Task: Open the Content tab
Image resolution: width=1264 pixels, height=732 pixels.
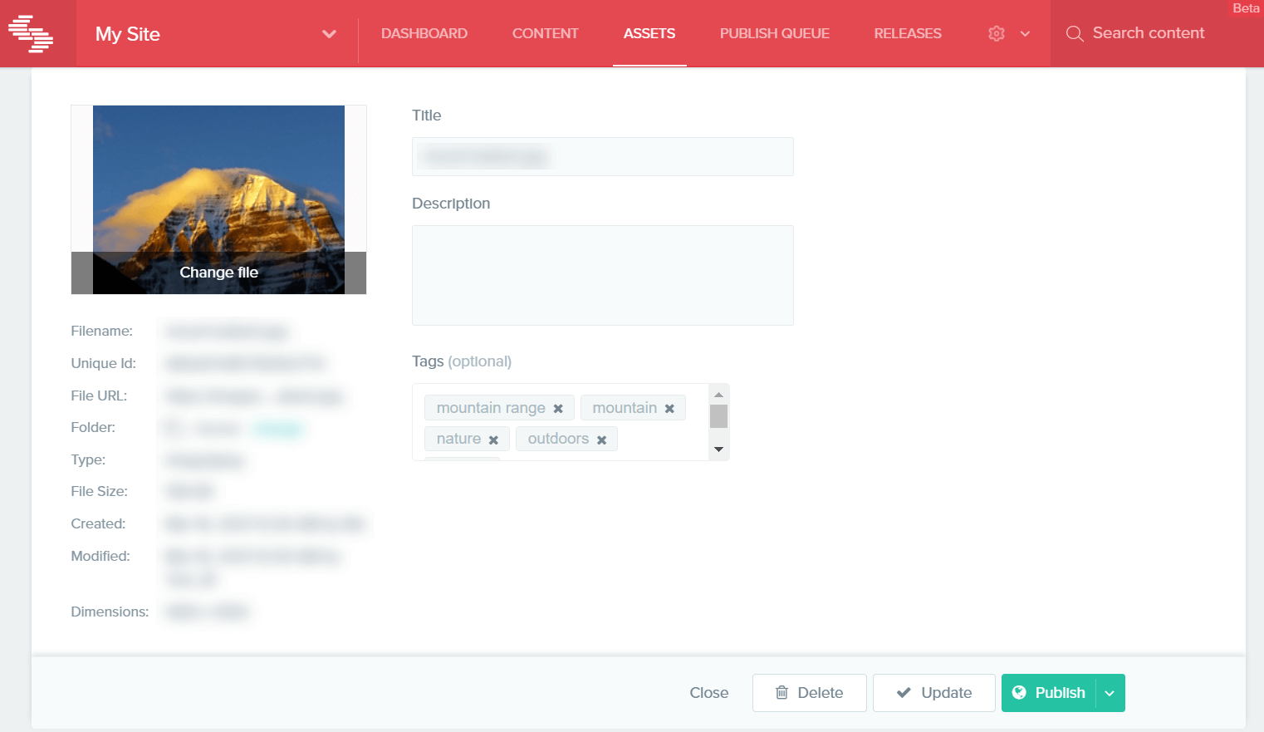Action: [x=545, y=33]
